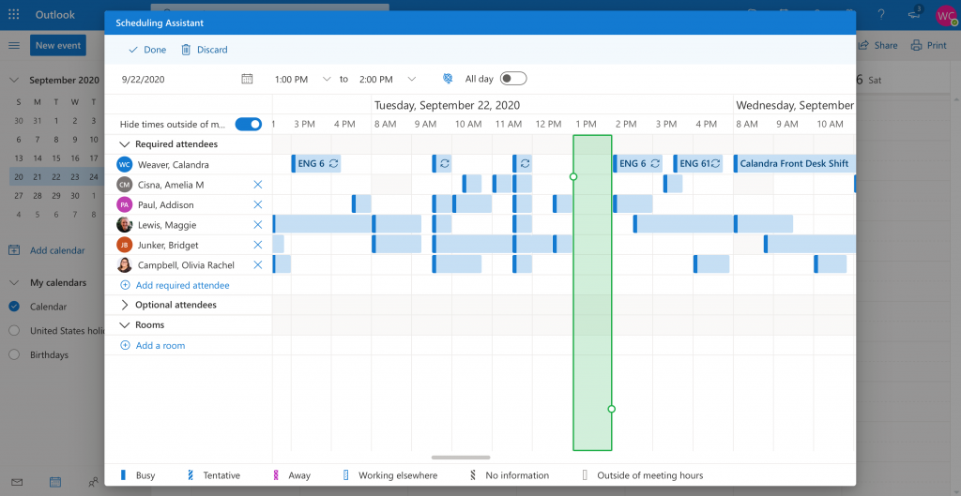This screenshot has width=961, height=496.
Task: Collapse the Required attendees section
Action: click(125, 144)
